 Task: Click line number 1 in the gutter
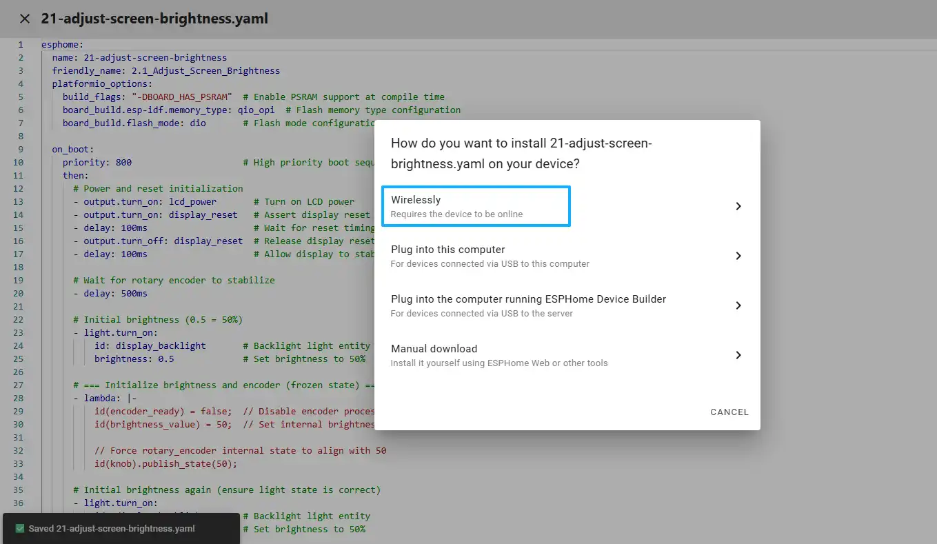click(x=21, y=45)
